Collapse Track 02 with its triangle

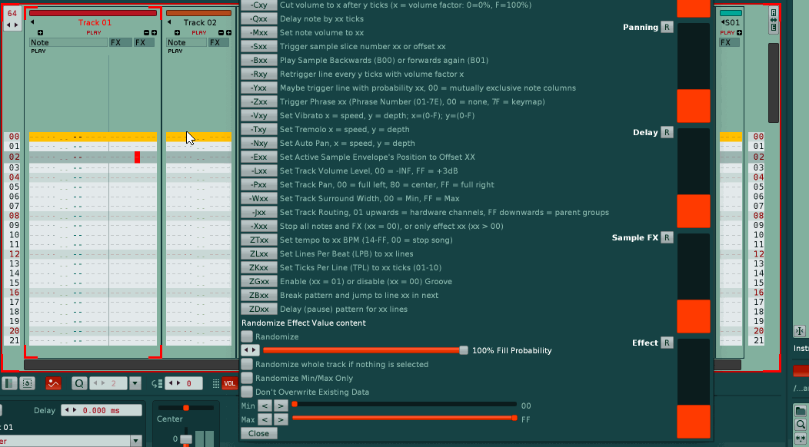click(x=168, y=22)
